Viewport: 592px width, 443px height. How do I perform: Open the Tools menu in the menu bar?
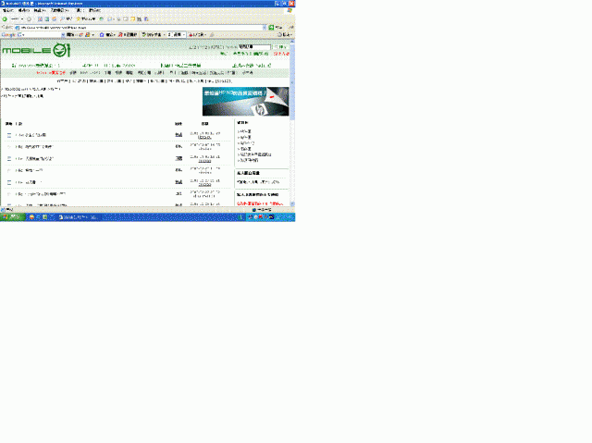80,10
